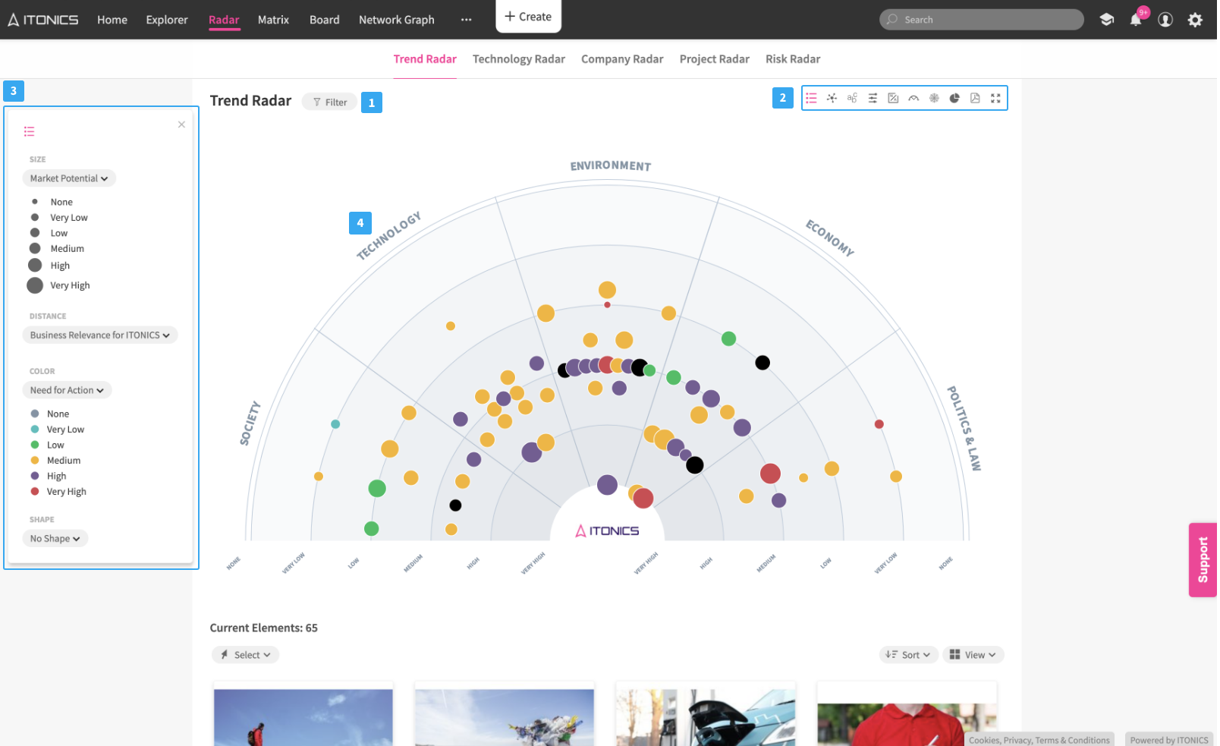This screenshot has height=746, width=1220.
Task: Toggle the High purple color legend entry
Action: point(49,476)
